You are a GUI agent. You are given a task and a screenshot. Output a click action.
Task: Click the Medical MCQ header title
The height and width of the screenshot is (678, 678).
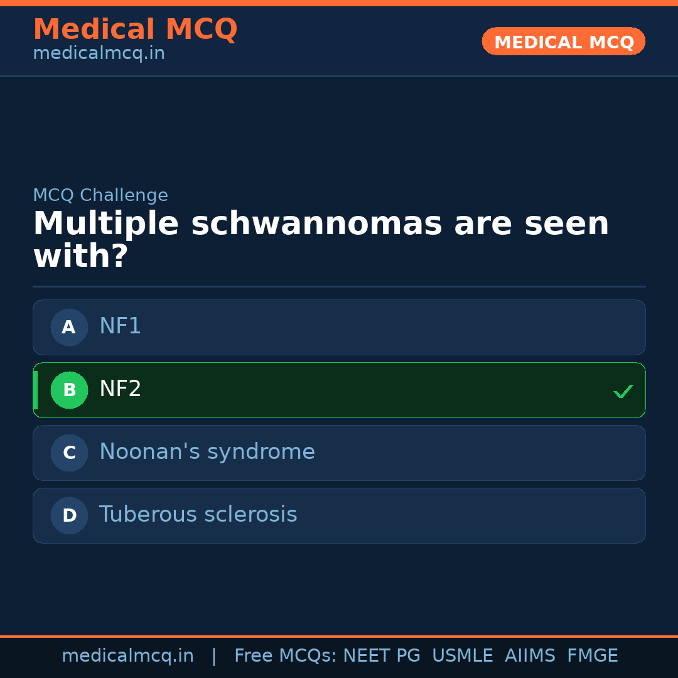pos(135,30)
